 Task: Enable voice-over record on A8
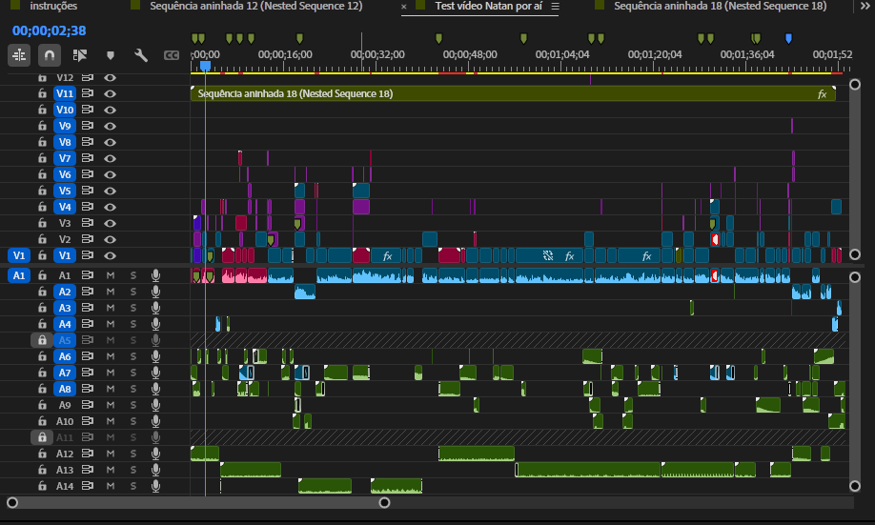(155, 389)
